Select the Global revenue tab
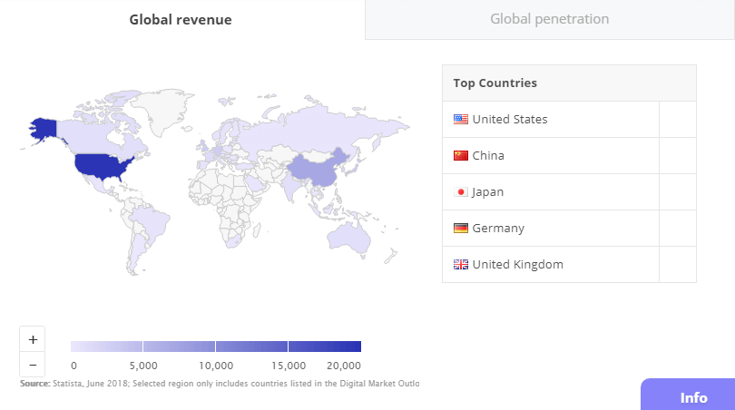 (181, 20)
